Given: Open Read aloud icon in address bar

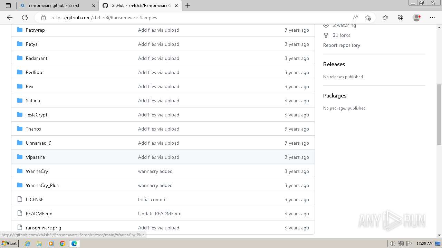Looking at the screenshot, I should pos(355,18).
